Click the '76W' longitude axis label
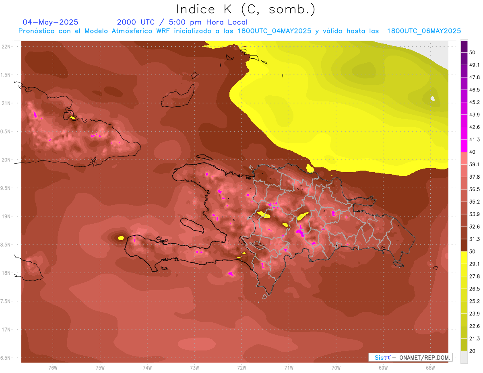The width and height of the screenshot is (483, 373). 53,368
